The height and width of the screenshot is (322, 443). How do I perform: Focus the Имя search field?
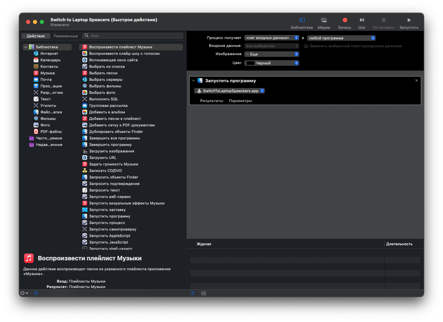(x=132, y=36)
